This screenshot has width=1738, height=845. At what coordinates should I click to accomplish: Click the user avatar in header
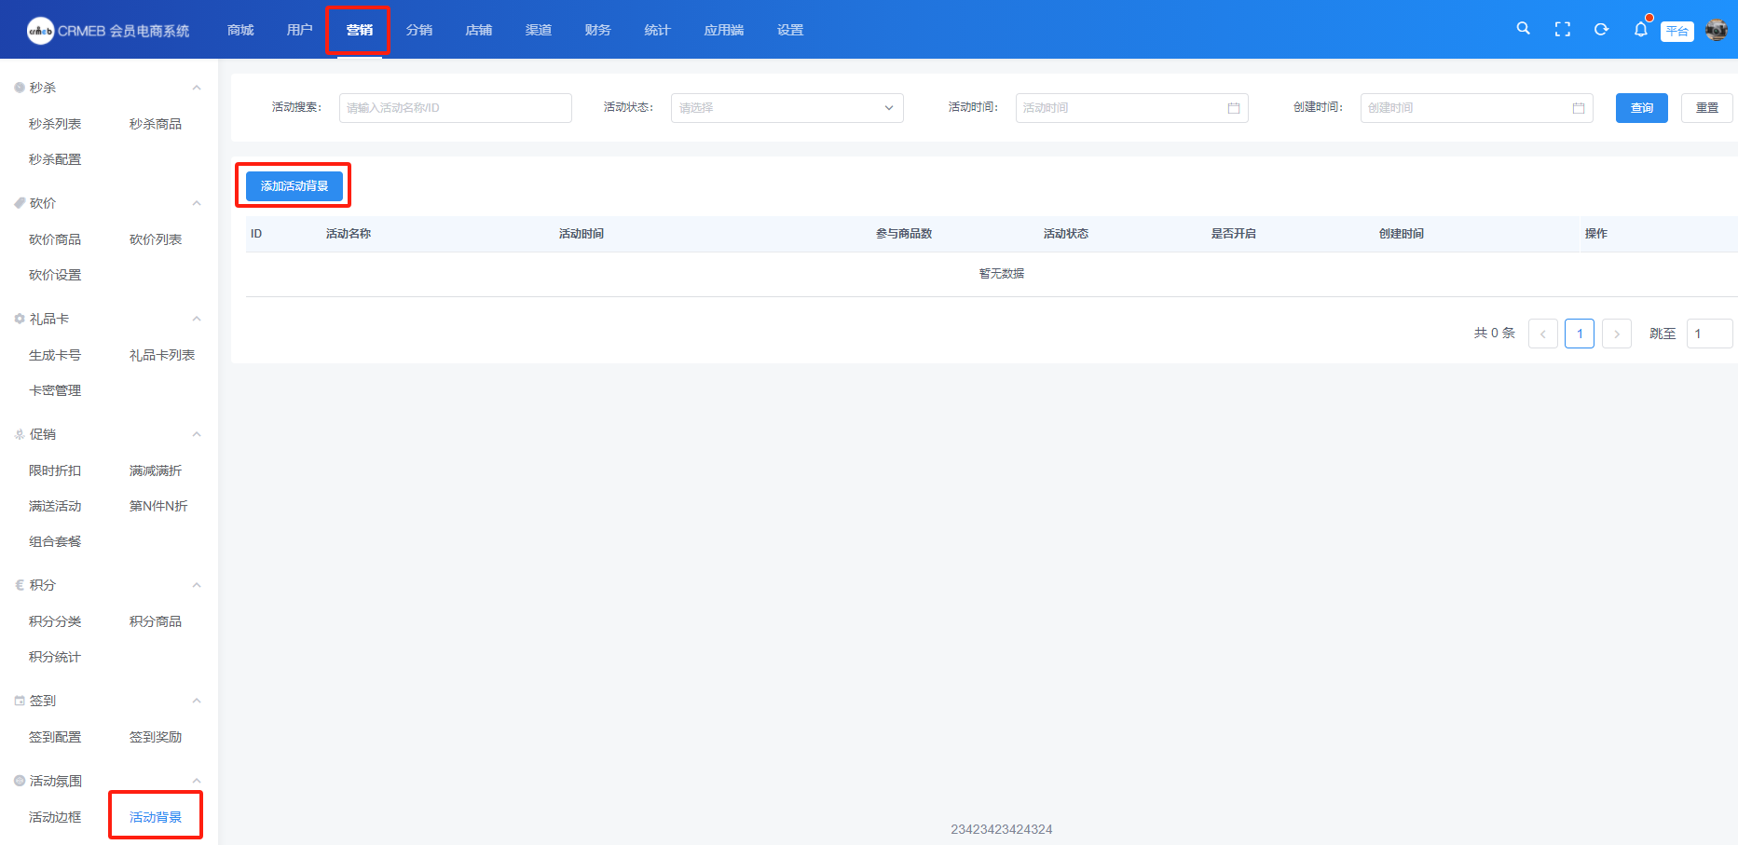[1716, 30]
